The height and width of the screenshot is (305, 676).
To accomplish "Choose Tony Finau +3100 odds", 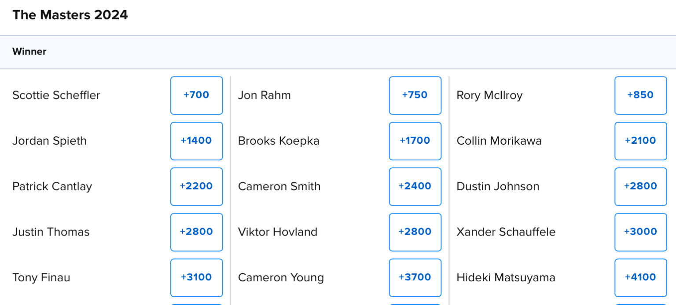I will pos(197,278).
